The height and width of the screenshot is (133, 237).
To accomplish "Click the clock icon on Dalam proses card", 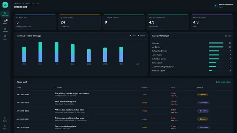I will coord(61,18).
